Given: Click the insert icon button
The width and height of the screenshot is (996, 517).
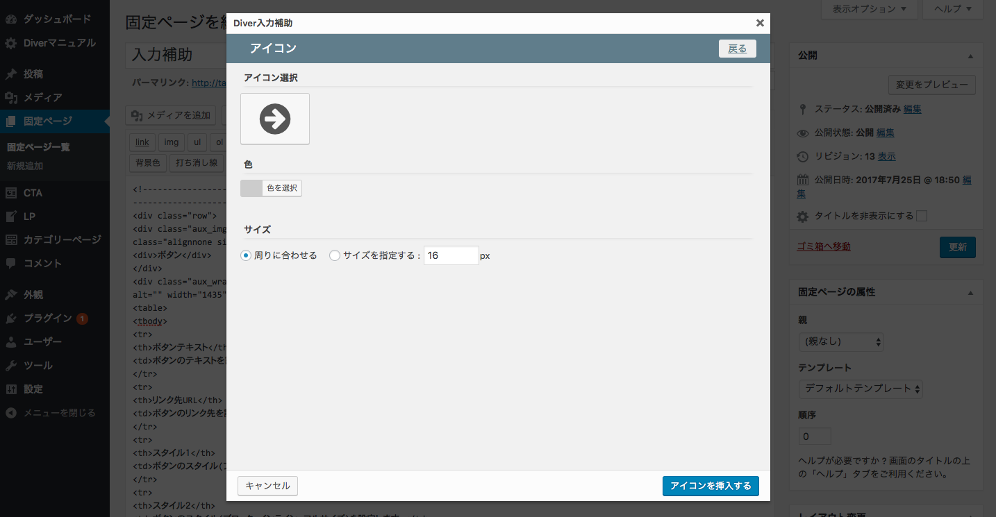Looking at the screenshot, I should pos(711,486).
